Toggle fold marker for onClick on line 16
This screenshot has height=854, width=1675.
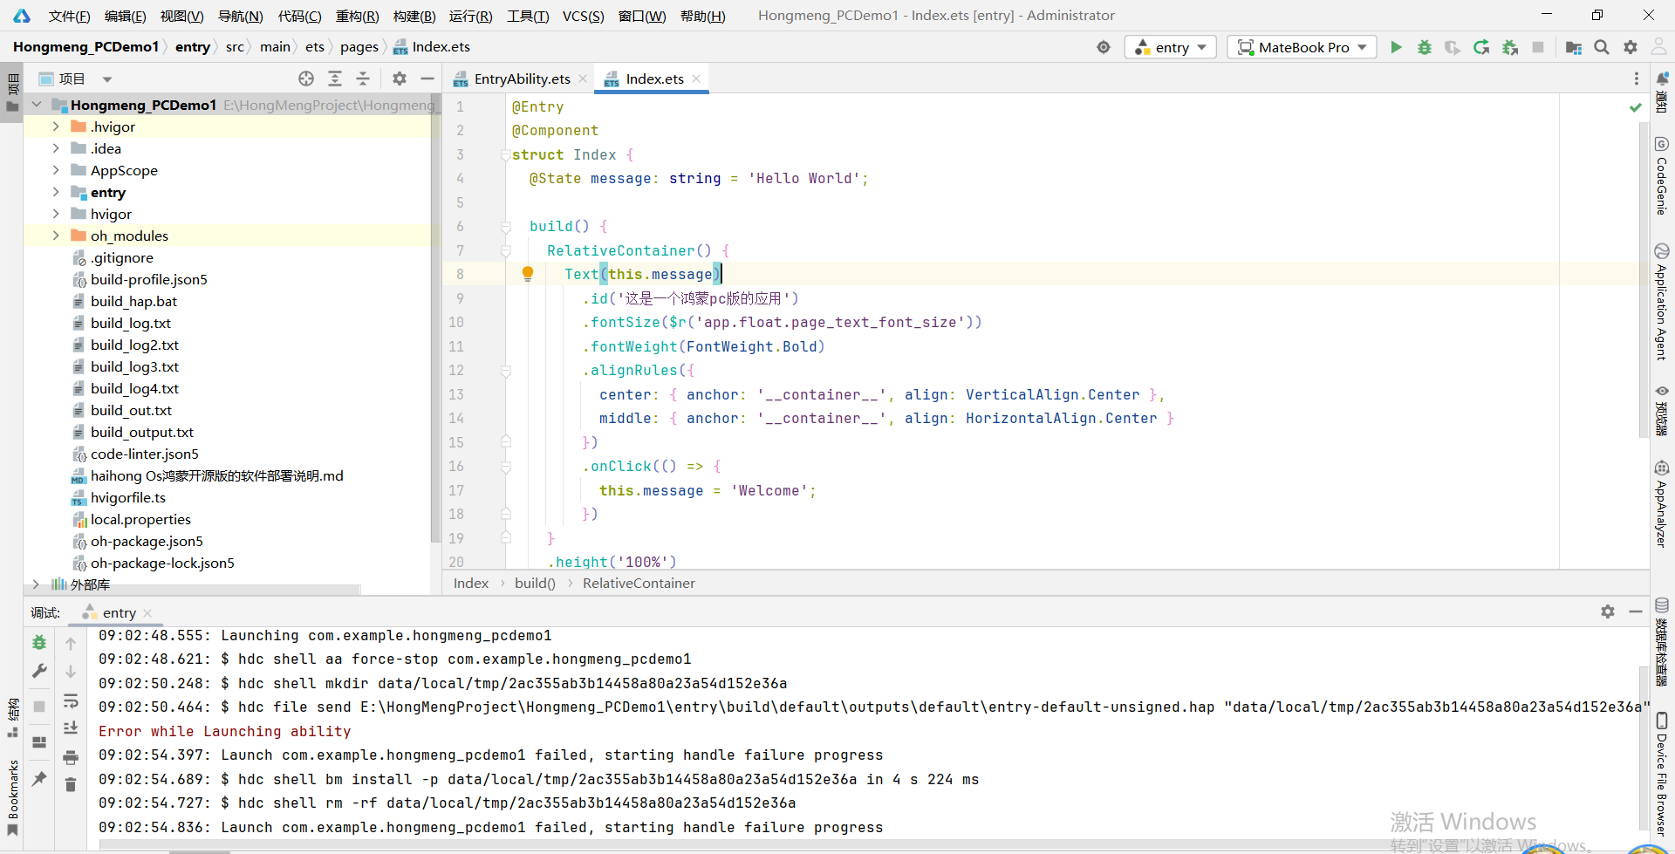(x=506, y=467)
